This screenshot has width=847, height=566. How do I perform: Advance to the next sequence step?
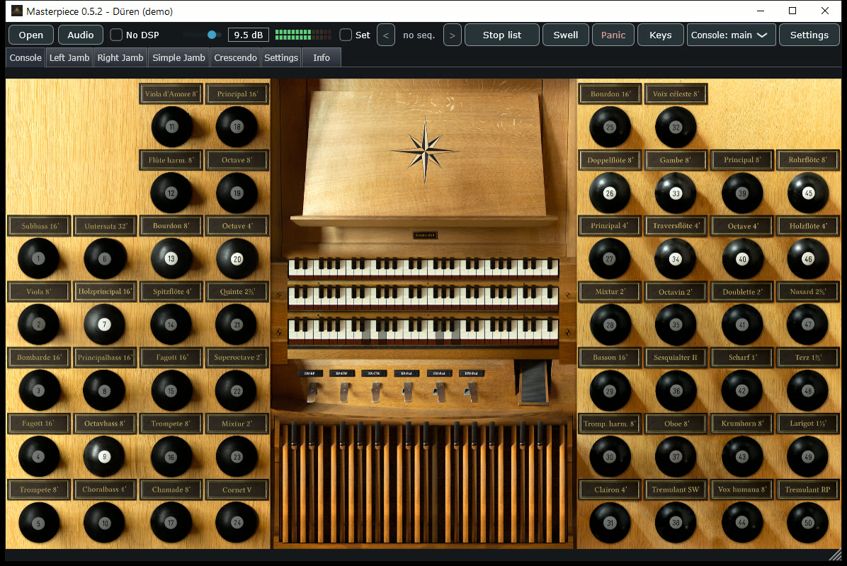452,35
